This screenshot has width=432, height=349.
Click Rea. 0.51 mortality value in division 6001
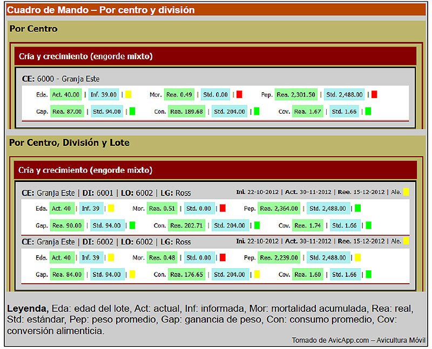pyautogui.click(x=162, y=208)
